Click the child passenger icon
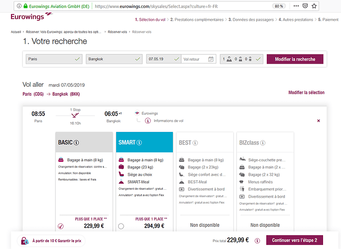This screenshot has width=341, height=249. (x=240, y=59)
